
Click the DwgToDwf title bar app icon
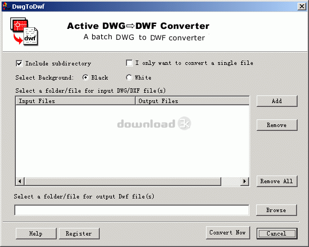pyautogui.click(x=7, y=6)
